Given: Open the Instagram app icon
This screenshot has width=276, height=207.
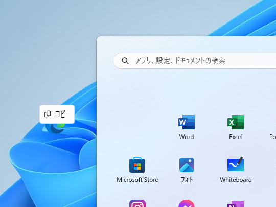Looking at the screenshot, I should (137, 203).
